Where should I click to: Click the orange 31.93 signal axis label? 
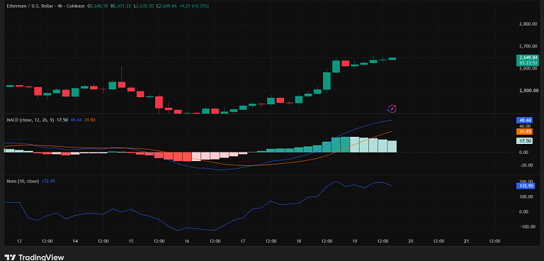point(524,131)
